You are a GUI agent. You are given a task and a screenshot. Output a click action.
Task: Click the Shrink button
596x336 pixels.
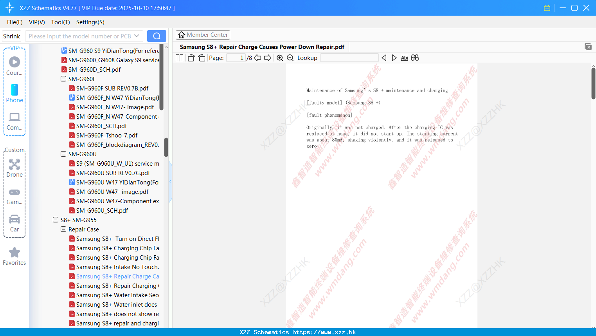tap(12, 36)
